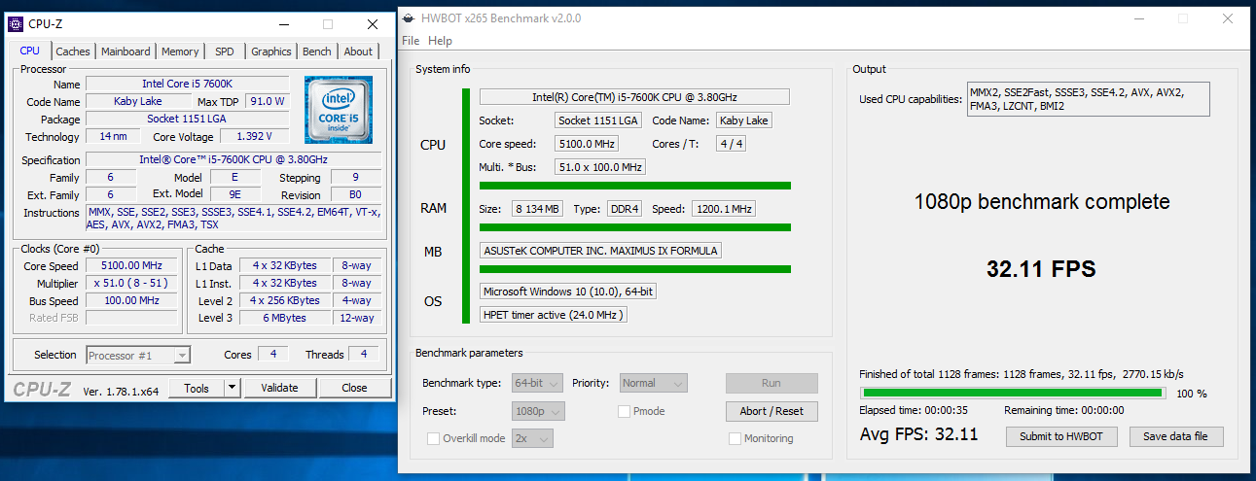Click the Tools button in CPU-Z
This screenshot has width=1256, height=481.
click(197, 388)
